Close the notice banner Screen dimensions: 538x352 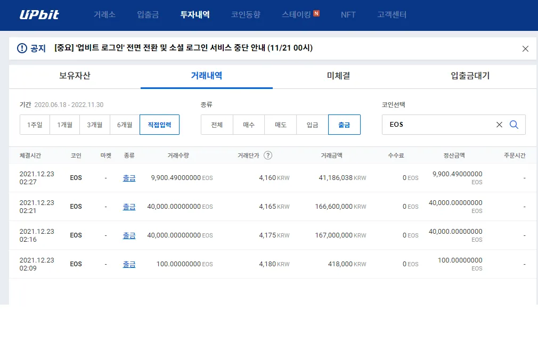coord(525,49)
